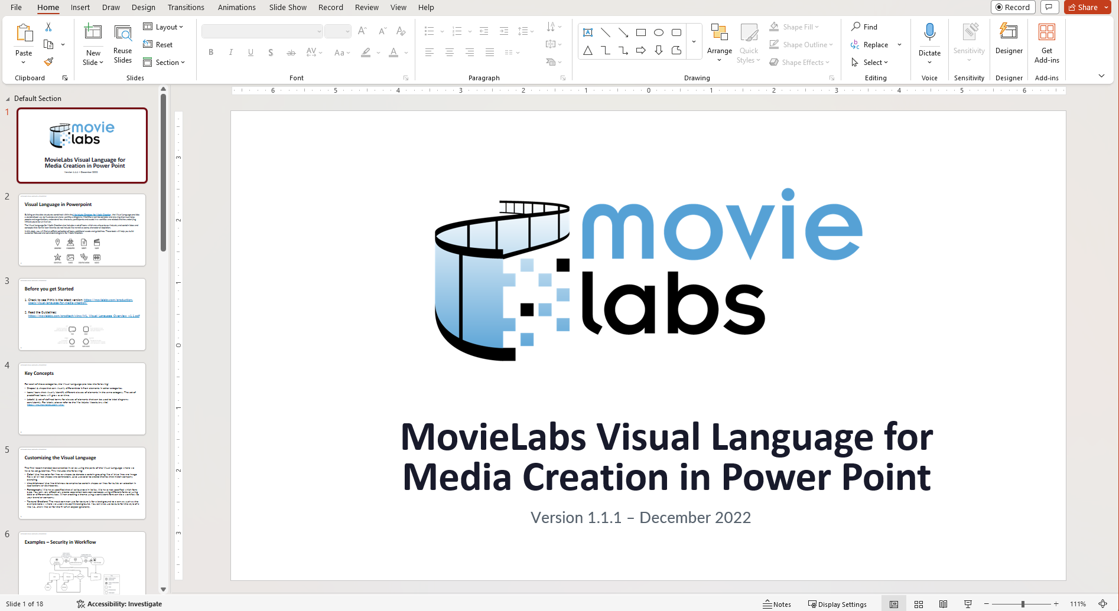Switch to Normal view
The image size is (1119, 611).
coord(894,604)
